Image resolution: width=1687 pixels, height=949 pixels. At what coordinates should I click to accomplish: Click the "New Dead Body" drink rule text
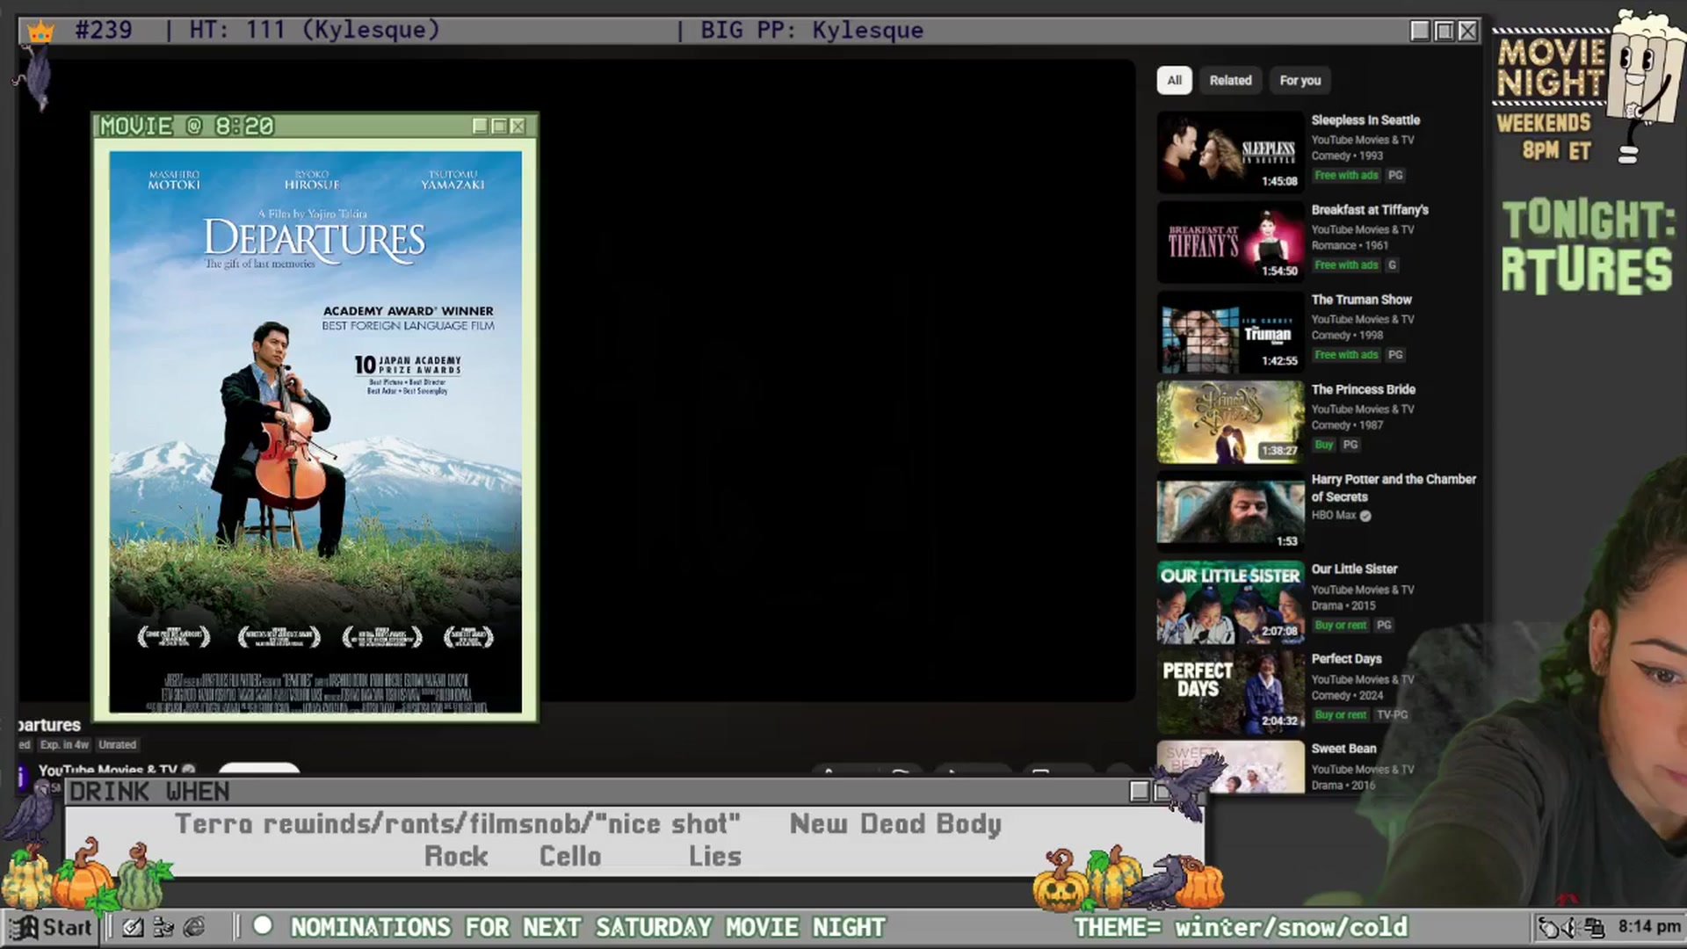[895, 823]
